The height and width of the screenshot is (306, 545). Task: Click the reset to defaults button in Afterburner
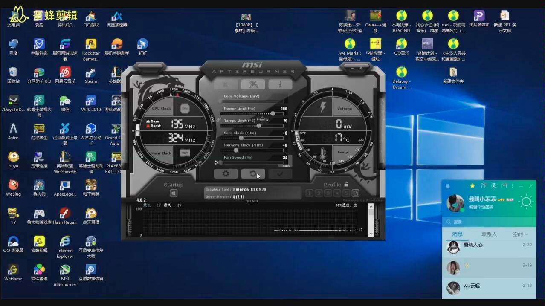click(x=253, y=173)
